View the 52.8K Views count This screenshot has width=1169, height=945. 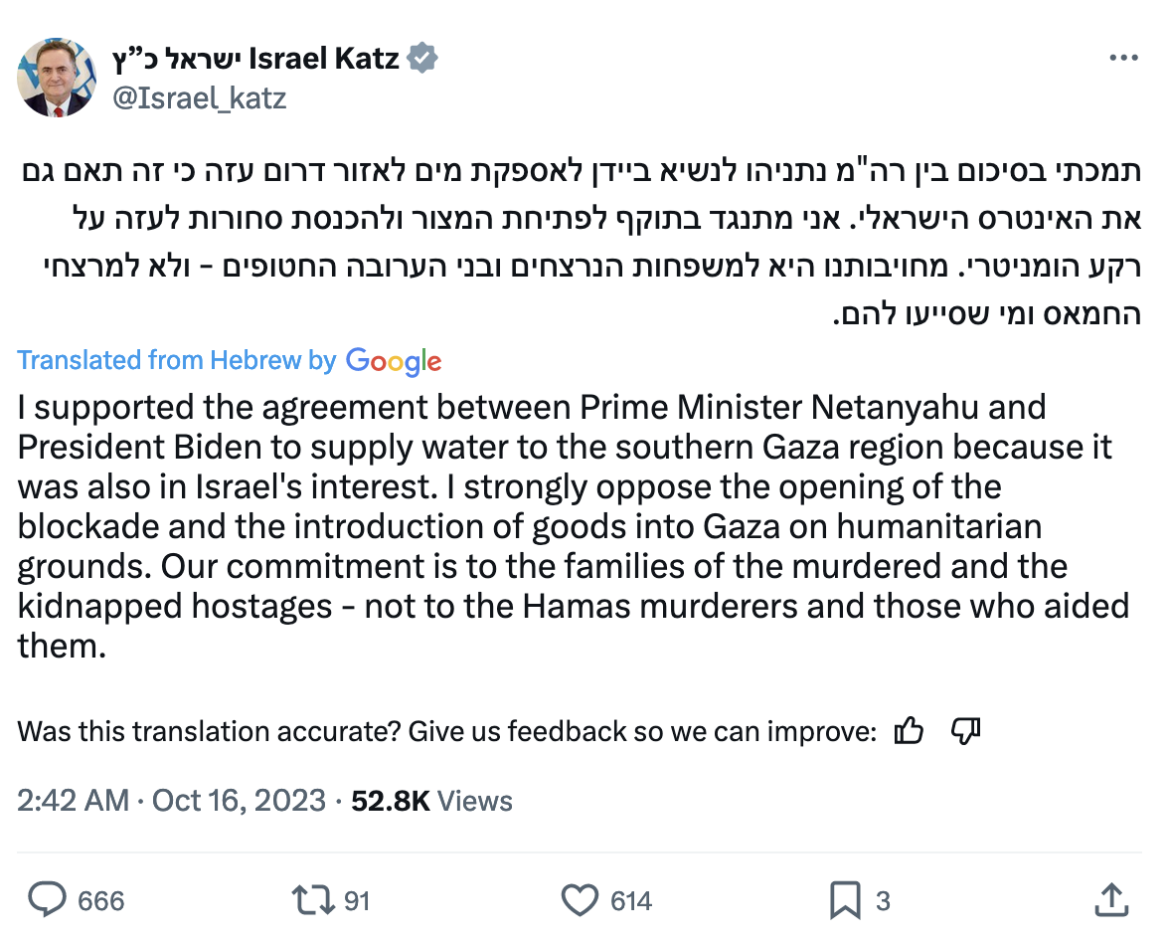click(x=431, y=801)
